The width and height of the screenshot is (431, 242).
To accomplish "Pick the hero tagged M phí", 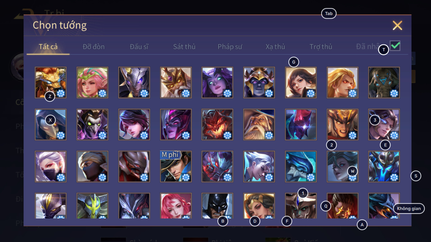I will [x=176, y=167].
